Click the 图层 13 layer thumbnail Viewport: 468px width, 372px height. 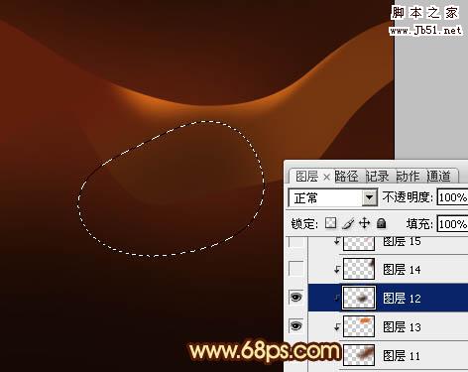359,326
